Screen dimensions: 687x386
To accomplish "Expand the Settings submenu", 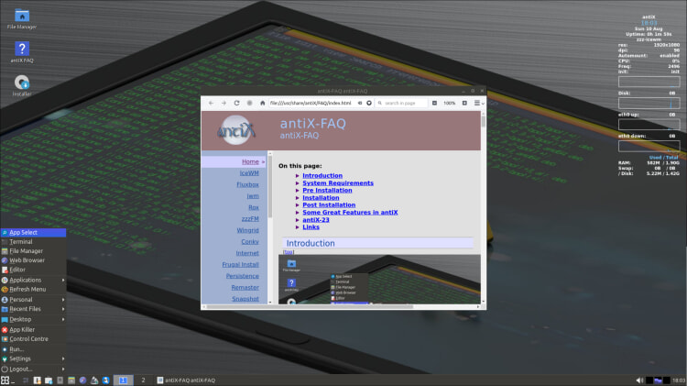I will coord(33,358).
